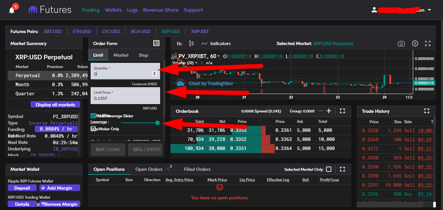
Task: Select the Quarter market row
Action: pyautogui.click(x=48, y=94)
